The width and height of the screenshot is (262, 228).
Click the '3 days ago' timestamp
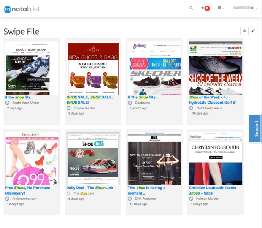coord(76,113)
